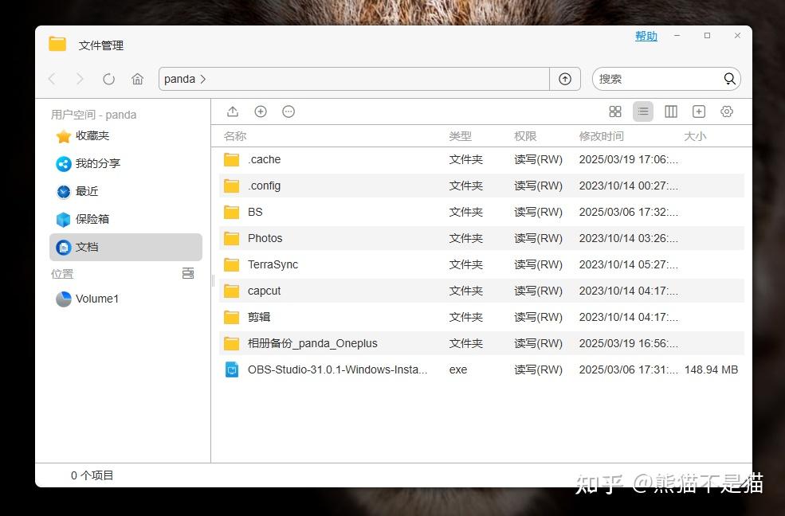Switch to grid view layout
785x516 pixels.
point(615,111)
